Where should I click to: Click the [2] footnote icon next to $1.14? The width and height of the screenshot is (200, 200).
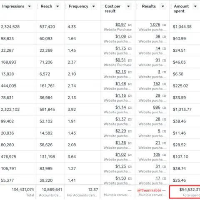(130, 107)
